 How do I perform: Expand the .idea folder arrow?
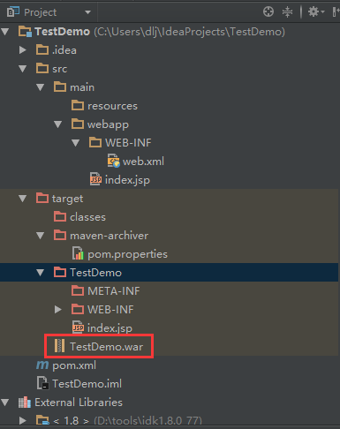tap(23, 49)
